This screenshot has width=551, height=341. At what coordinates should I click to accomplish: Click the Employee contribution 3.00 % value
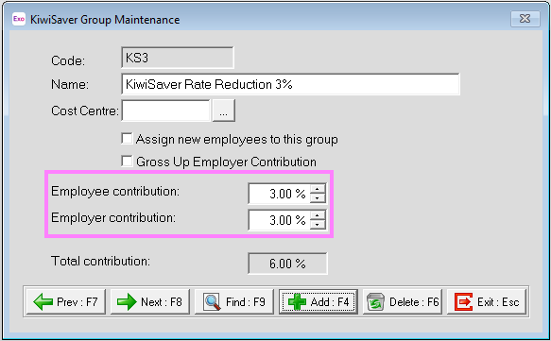(280, 194)
